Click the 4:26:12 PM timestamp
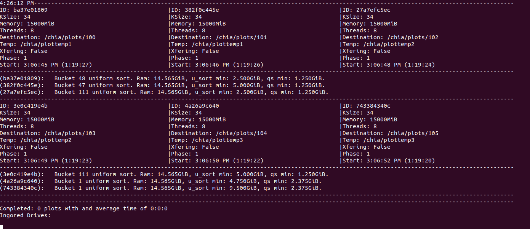Viewport: 530px width, 229px height. click(x=17, y=3)
